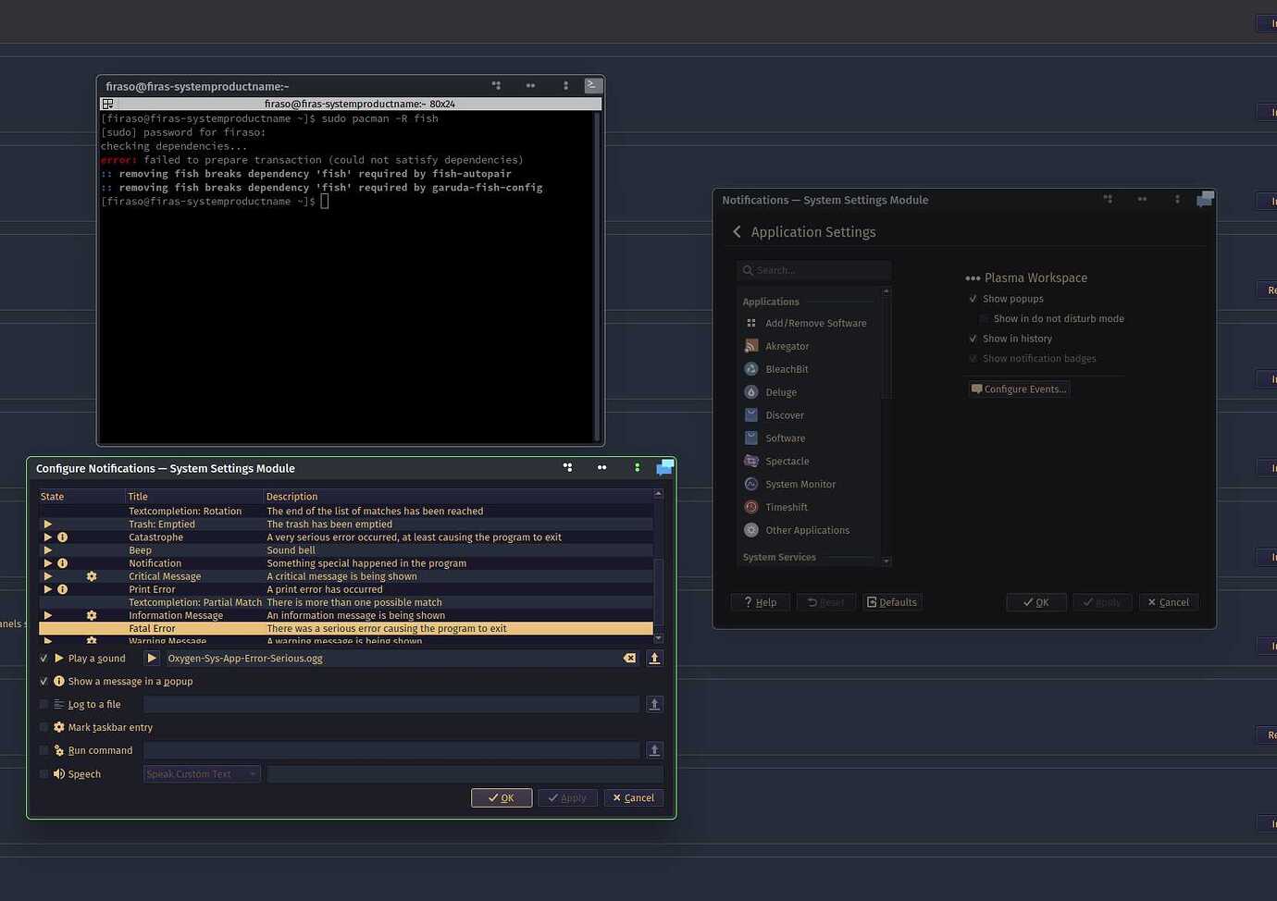
Task: Open the sound file picker icon
Action: 654,658
